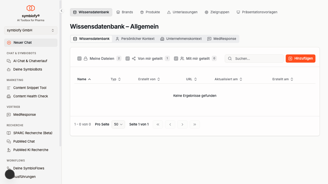328x184 pixels.
Task: Open the symbiofy GmbH workspace selector
Action: tap(30, 30)
